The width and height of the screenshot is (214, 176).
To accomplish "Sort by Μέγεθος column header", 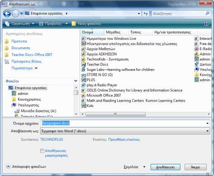I will (x=116, y=32).
